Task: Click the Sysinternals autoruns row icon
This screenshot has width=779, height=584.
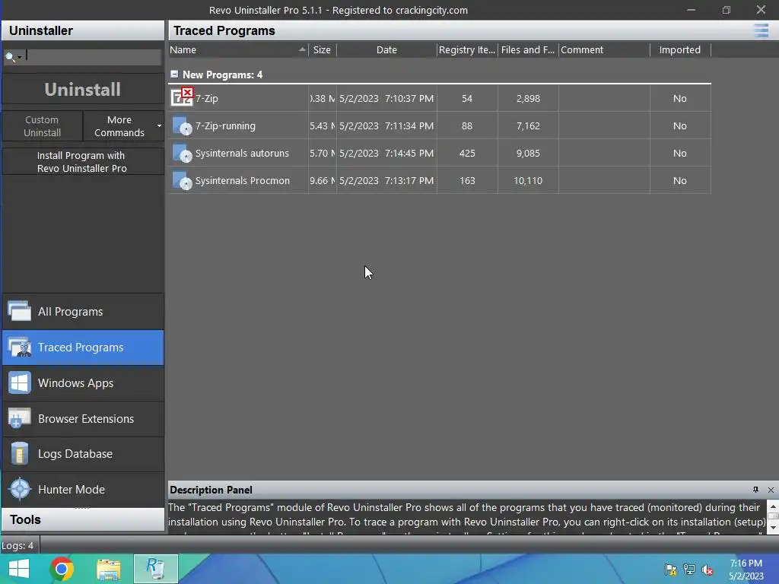Action: [x=182, y=154]
